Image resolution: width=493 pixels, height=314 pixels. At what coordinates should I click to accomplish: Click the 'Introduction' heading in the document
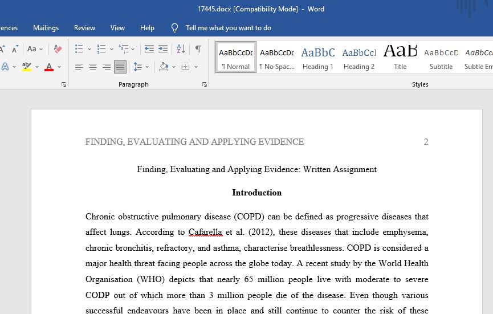(257, 193)
